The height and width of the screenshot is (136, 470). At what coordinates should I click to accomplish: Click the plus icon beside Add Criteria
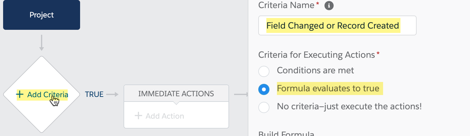[x=20, y=94]
